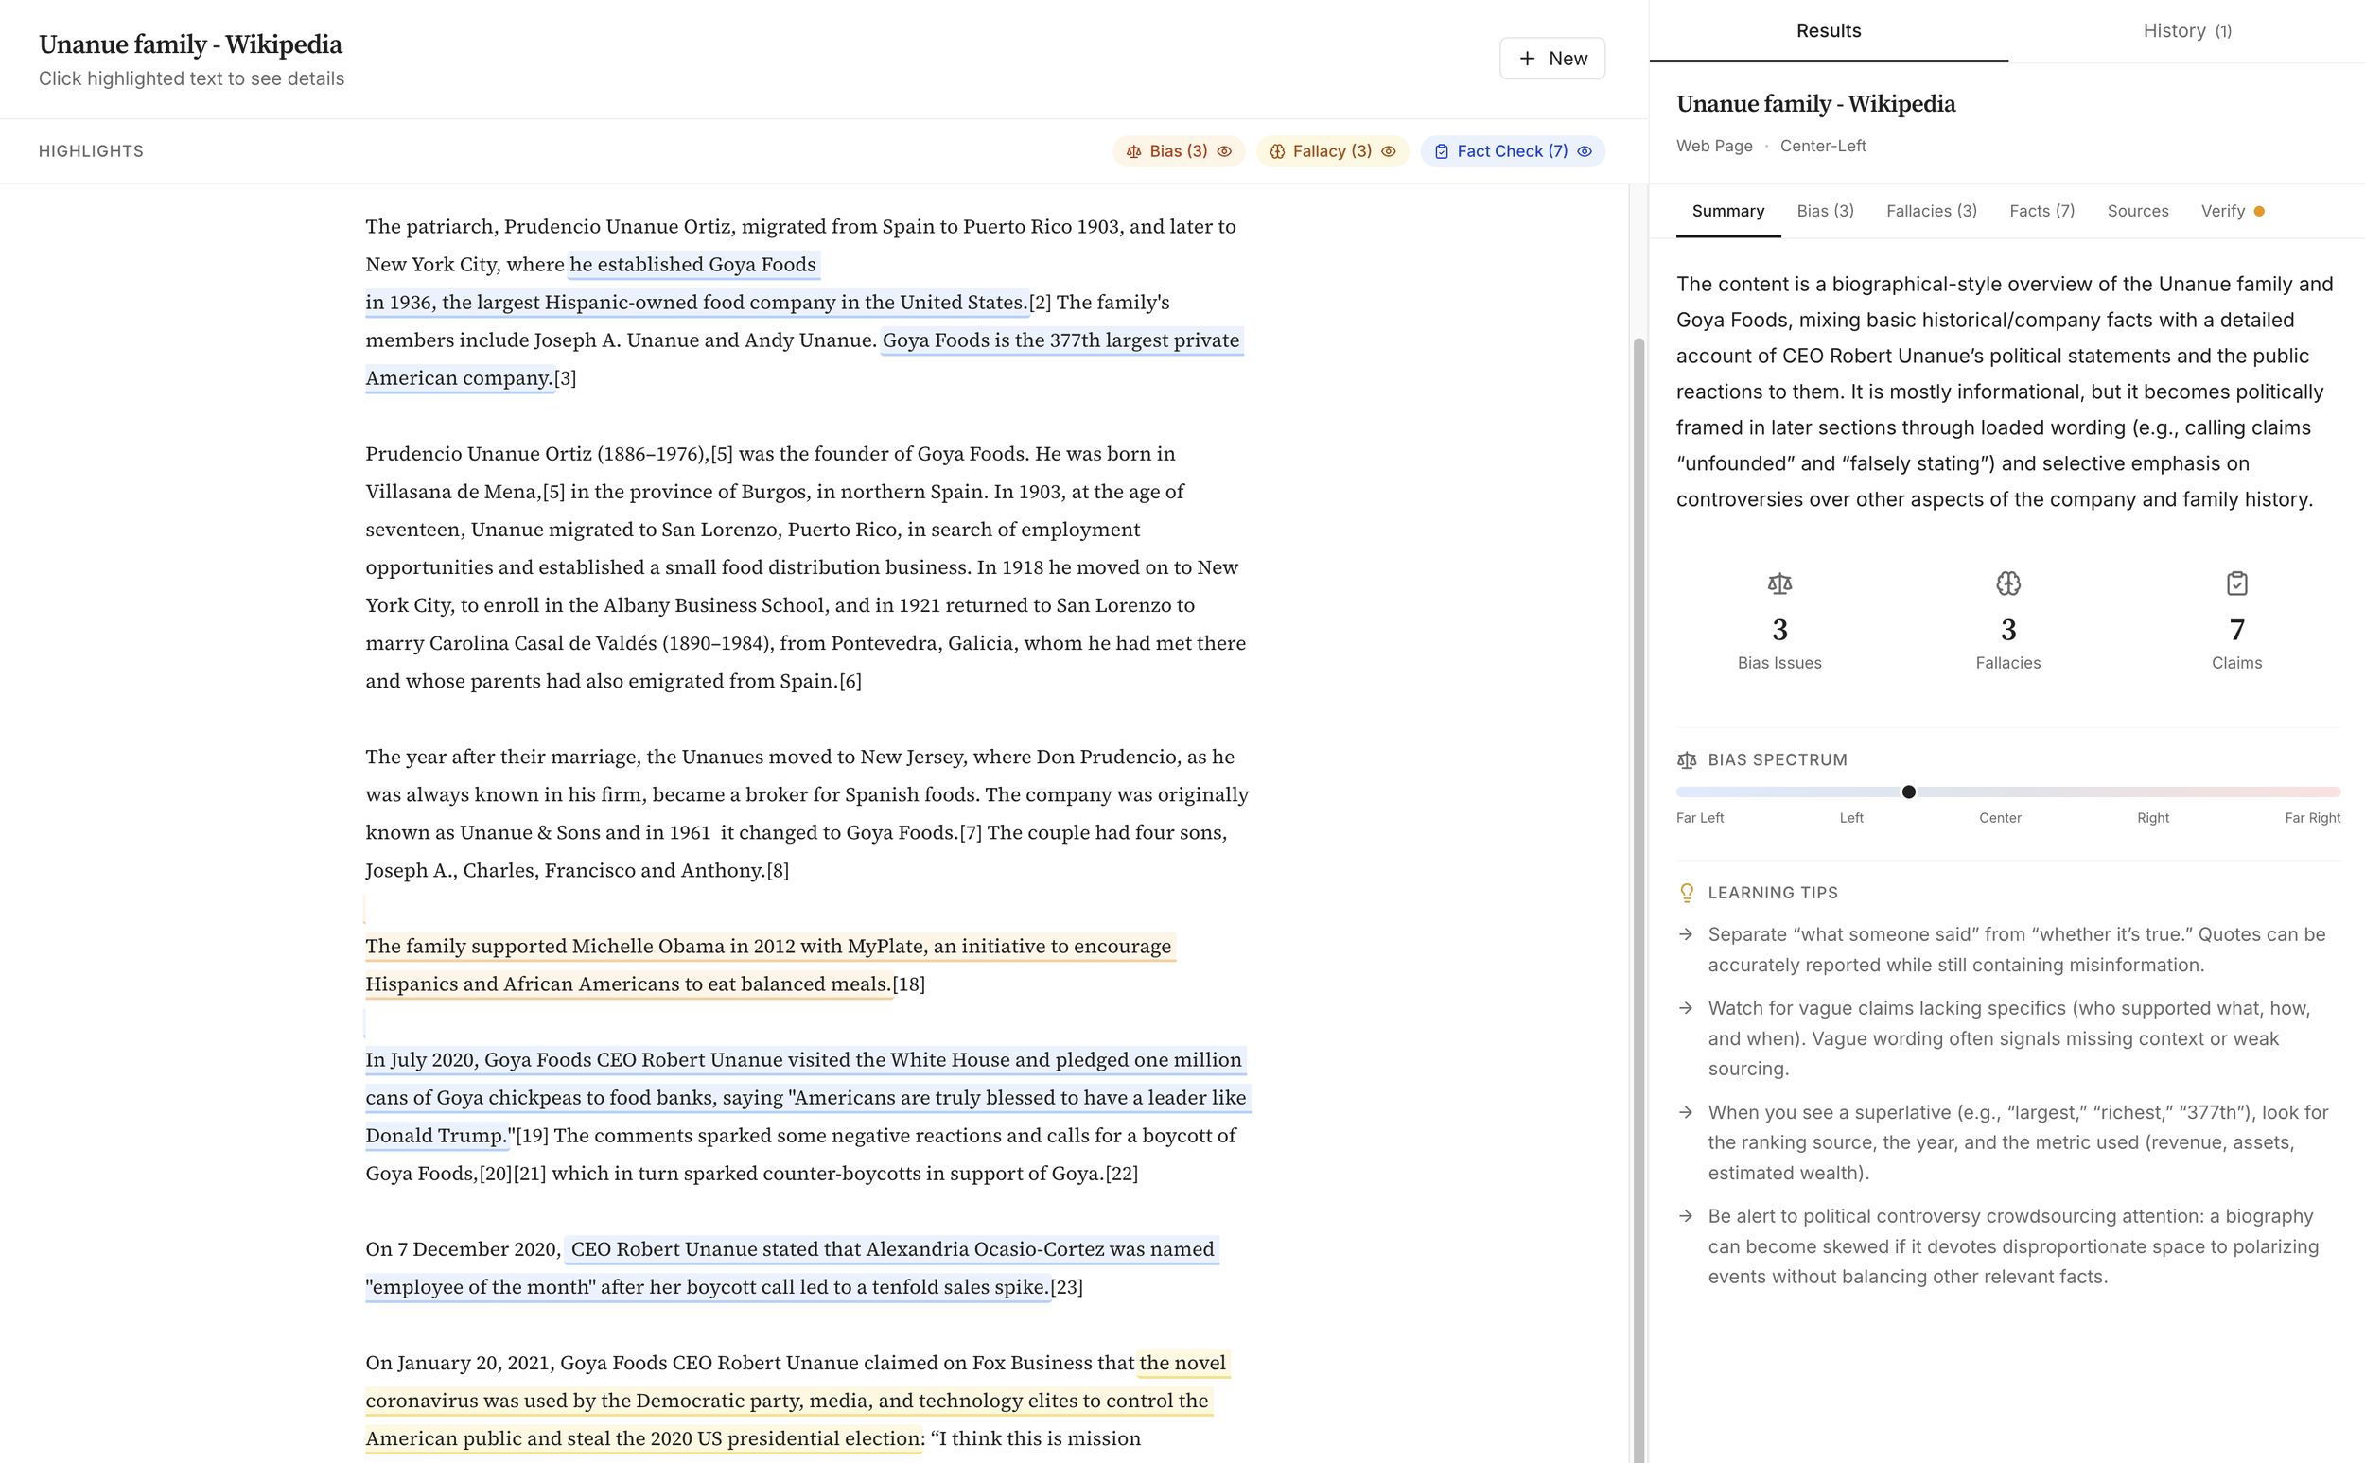Open the Verify tab

point(2223,211)
